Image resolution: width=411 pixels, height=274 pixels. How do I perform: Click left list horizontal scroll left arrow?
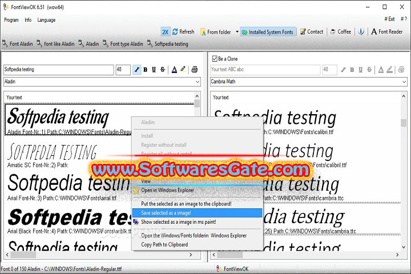[7, 255]
